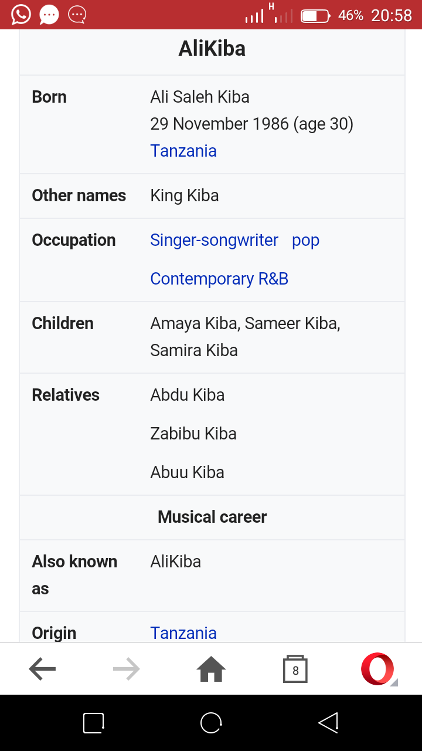Open the tabs switcher showing 8

click(x=295, y=669)
